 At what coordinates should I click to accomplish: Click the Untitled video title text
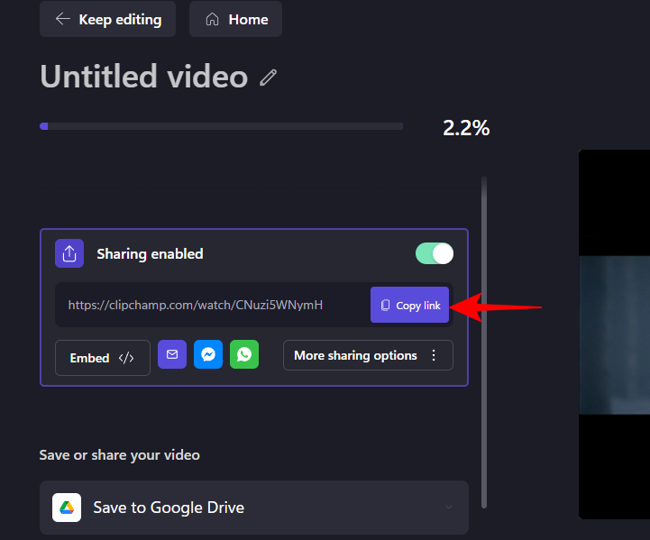click(x=144, y=77)
